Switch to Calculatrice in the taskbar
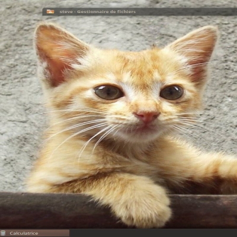The width and height of the screenshot is (237, 237). pos(35,233)
